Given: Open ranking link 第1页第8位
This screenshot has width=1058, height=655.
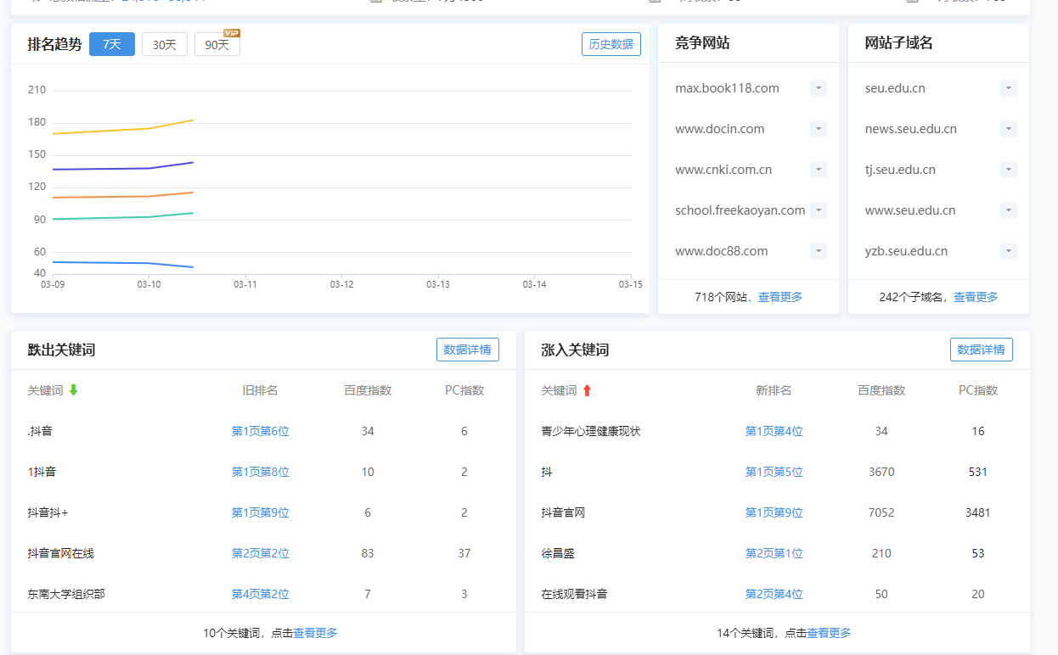Looking at the screenshot, I should pos(261,472).
